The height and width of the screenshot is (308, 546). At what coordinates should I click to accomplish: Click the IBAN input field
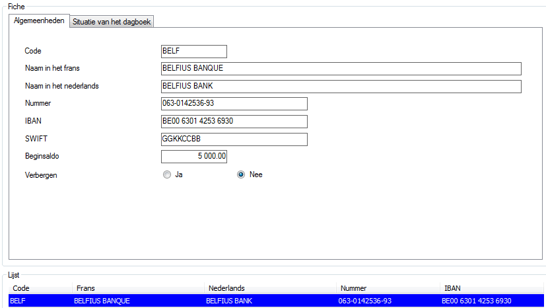[x=234, y=121]
